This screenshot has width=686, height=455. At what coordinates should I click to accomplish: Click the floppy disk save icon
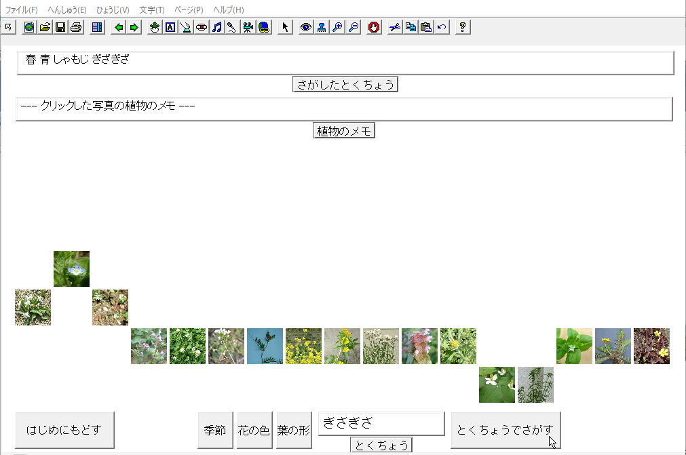60,27
